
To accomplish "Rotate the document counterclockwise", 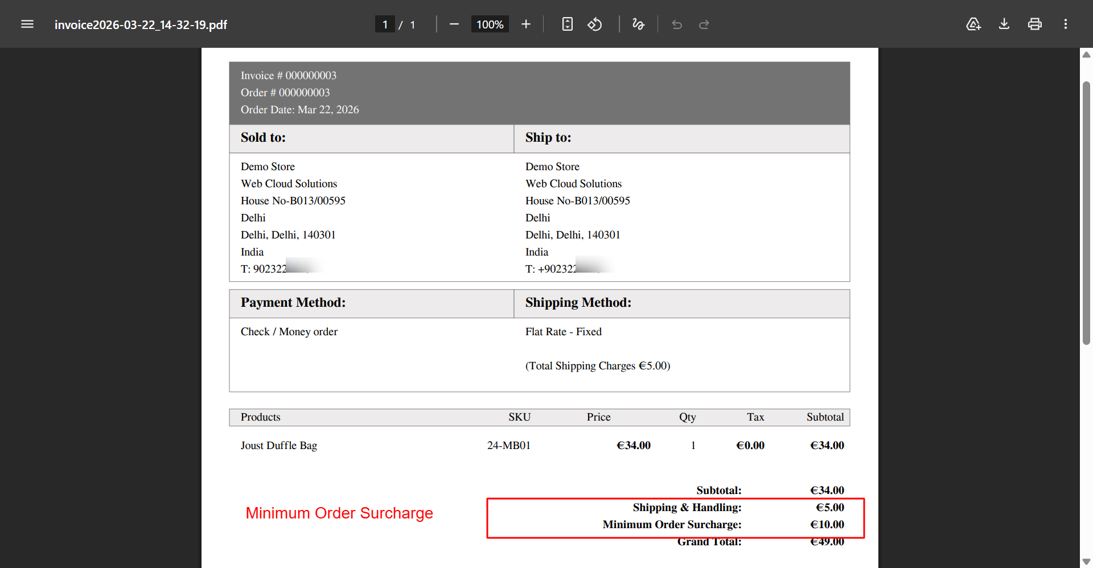I will 595,24.
